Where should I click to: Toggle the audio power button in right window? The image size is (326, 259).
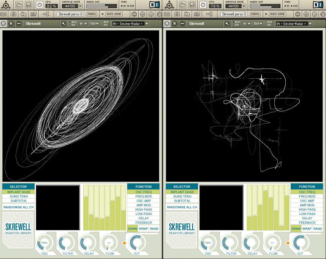click(203, 5)
